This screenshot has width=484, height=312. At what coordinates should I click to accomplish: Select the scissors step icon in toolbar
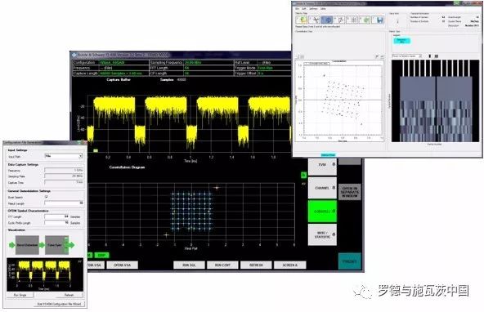point(314,20)
